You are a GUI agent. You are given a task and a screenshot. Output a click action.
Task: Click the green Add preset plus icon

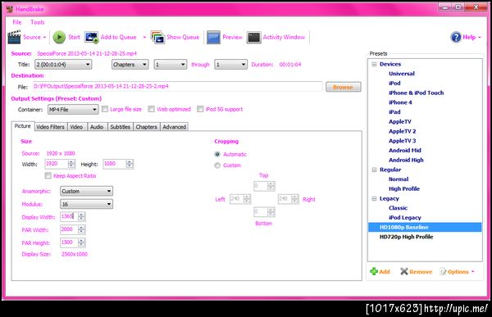[374, 271]
